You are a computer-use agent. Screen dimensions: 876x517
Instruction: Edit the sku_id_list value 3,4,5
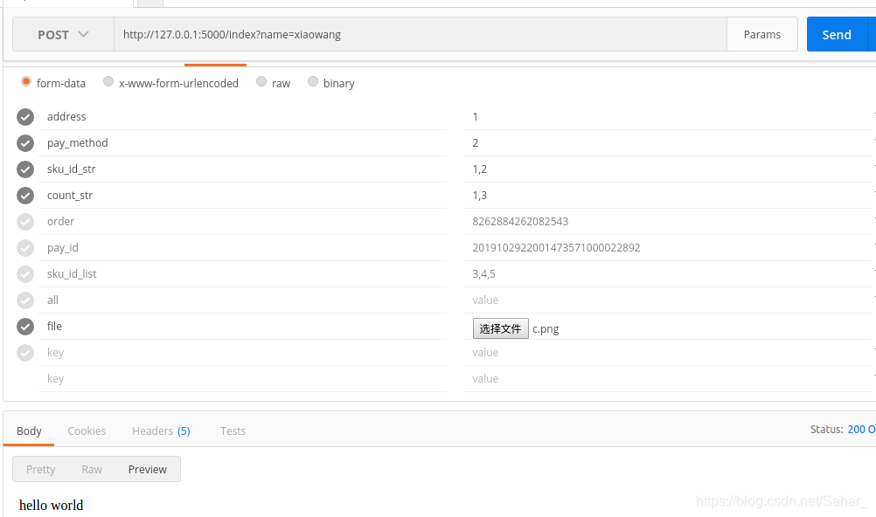click(668, 274)
